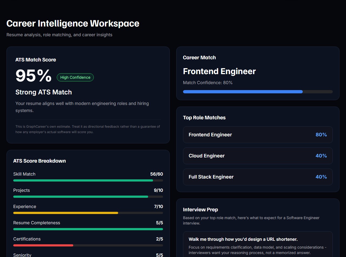Click the Career Match card title
Viewport: 346px width, 257px height.
199,58
